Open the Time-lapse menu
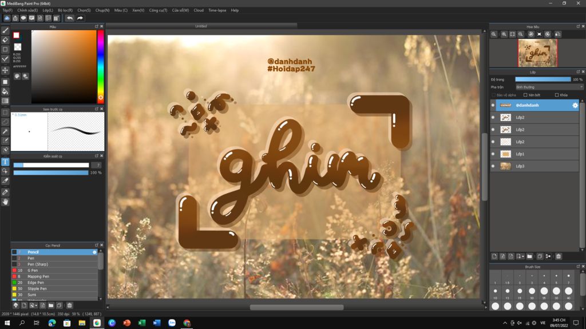Viewport: 586px width, 329px height. (217, 10)
